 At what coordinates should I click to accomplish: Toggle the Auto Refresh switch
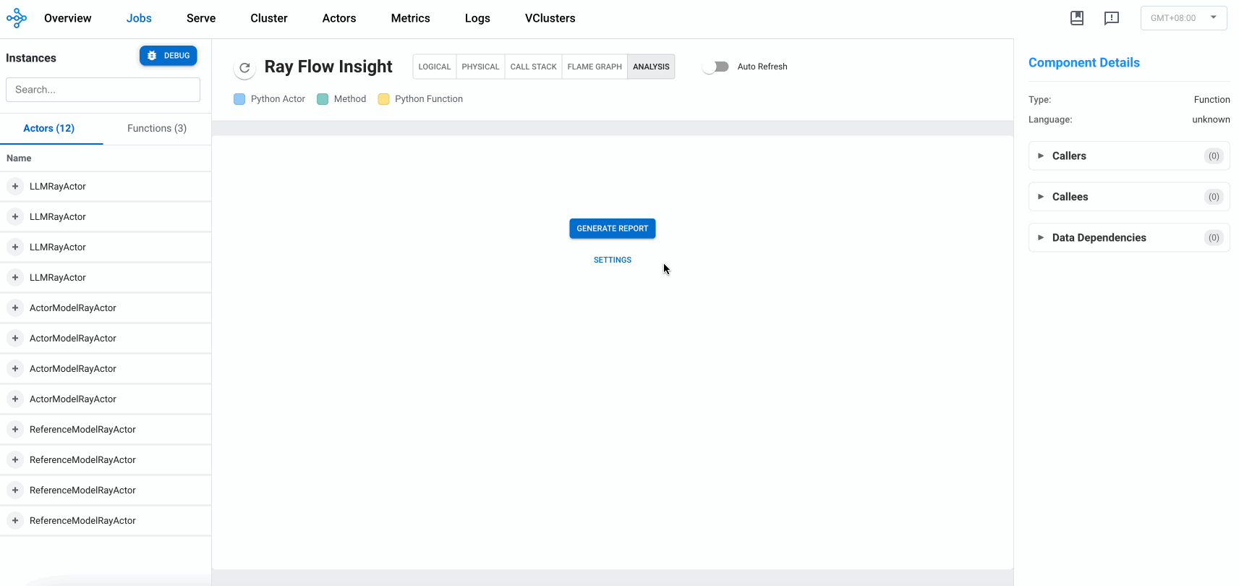[715, 67]
